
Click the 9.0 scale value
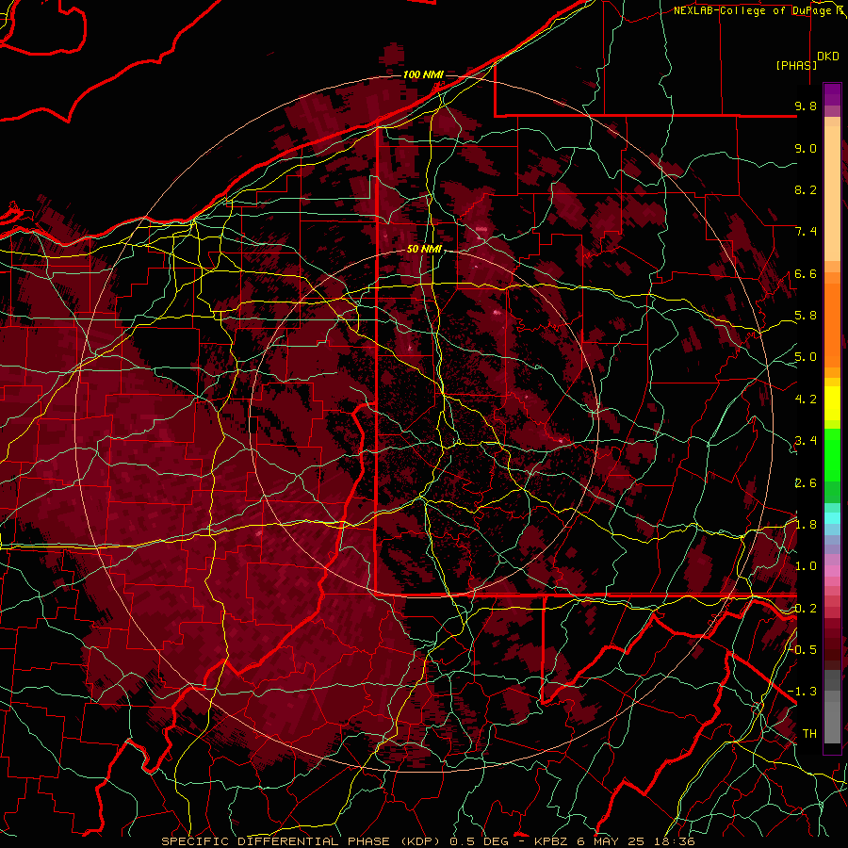tap(806, 148)
